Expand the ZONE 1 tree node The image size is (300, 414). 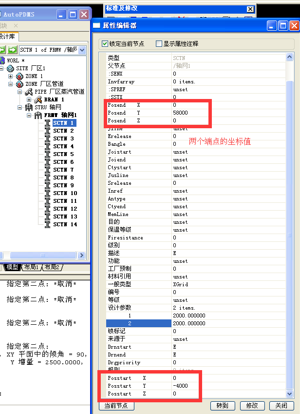pyautogui.click(x=11, y=76)
